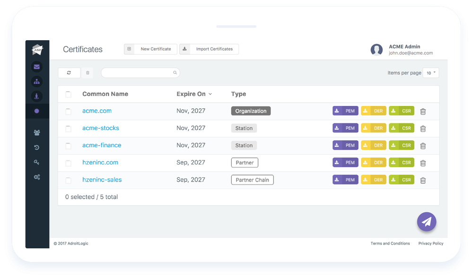Viewport: 473px width, 280px height.
Task: Click the paper plane floating button
Action: click(x=427, y=222)
